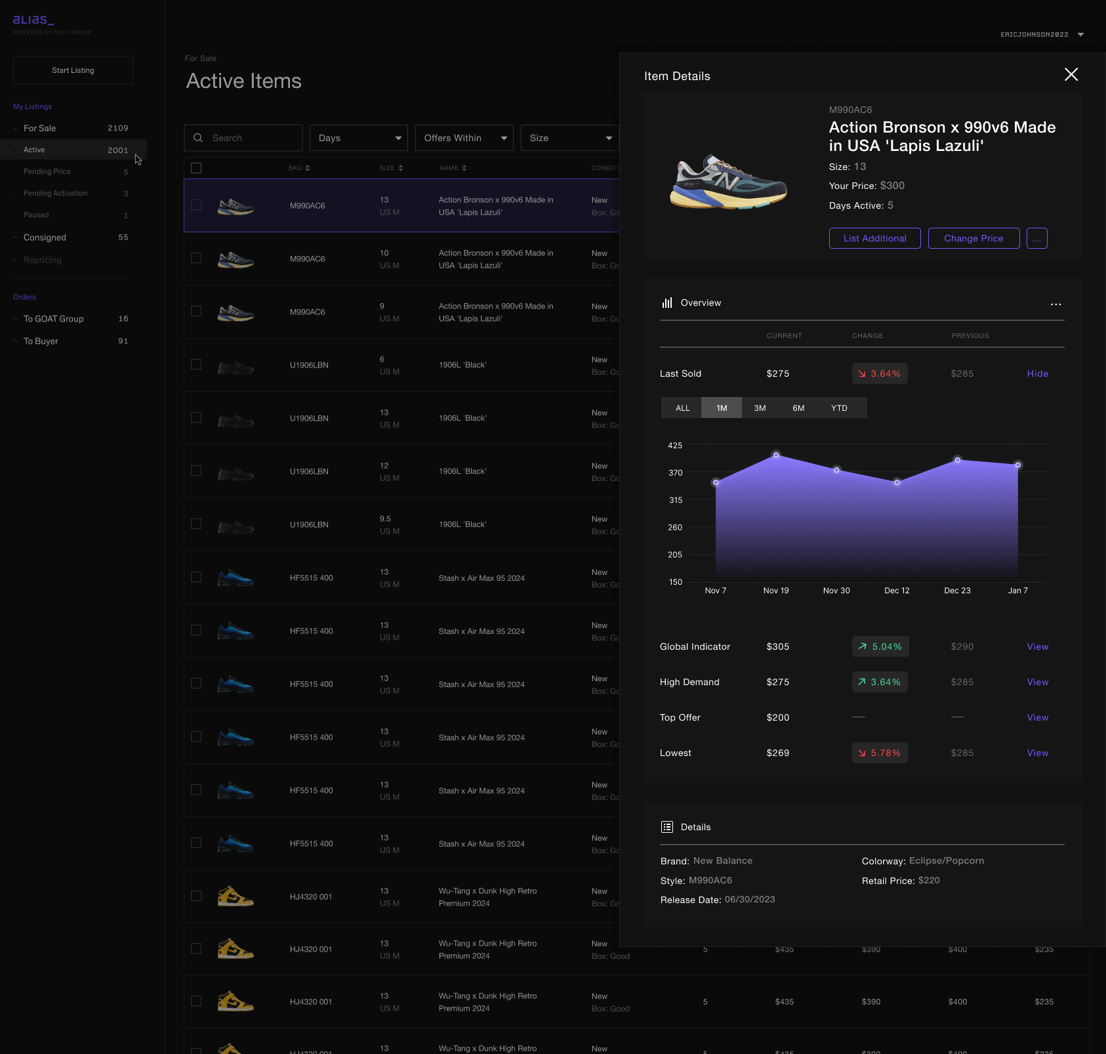Select the 1M chart range tab
The width and height of the screenshot is (1106, 1054).
point(722,408)
